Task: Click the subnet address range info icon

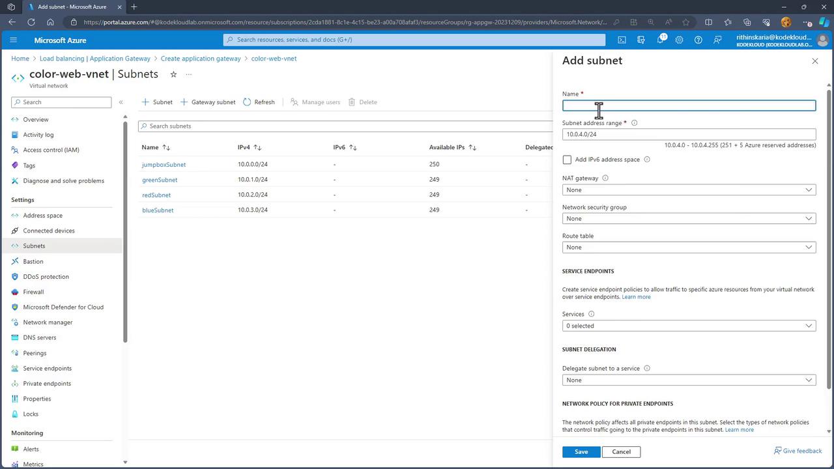Action: click(x=634, y=123)
